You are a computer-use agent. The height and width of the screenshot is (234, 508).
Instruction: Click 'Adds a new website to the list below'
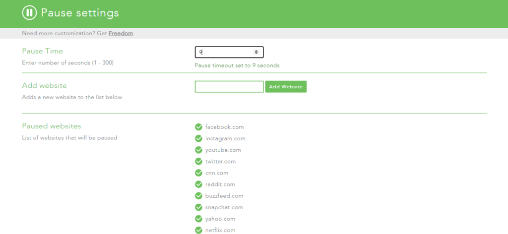tap(72, 97)
